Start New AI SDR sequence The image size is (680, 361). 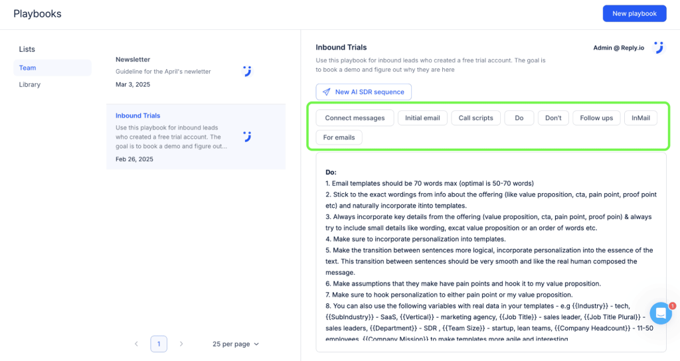[x=364, y=92]
